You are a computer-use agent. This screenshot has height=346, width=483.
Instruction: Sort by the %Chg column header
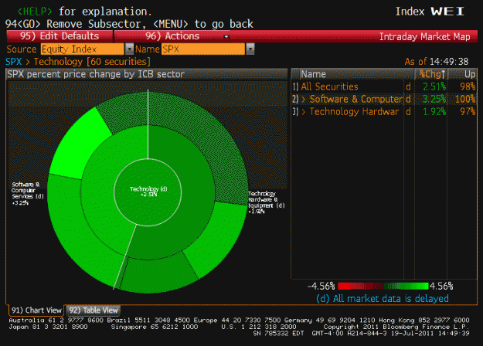pos(431,74)
